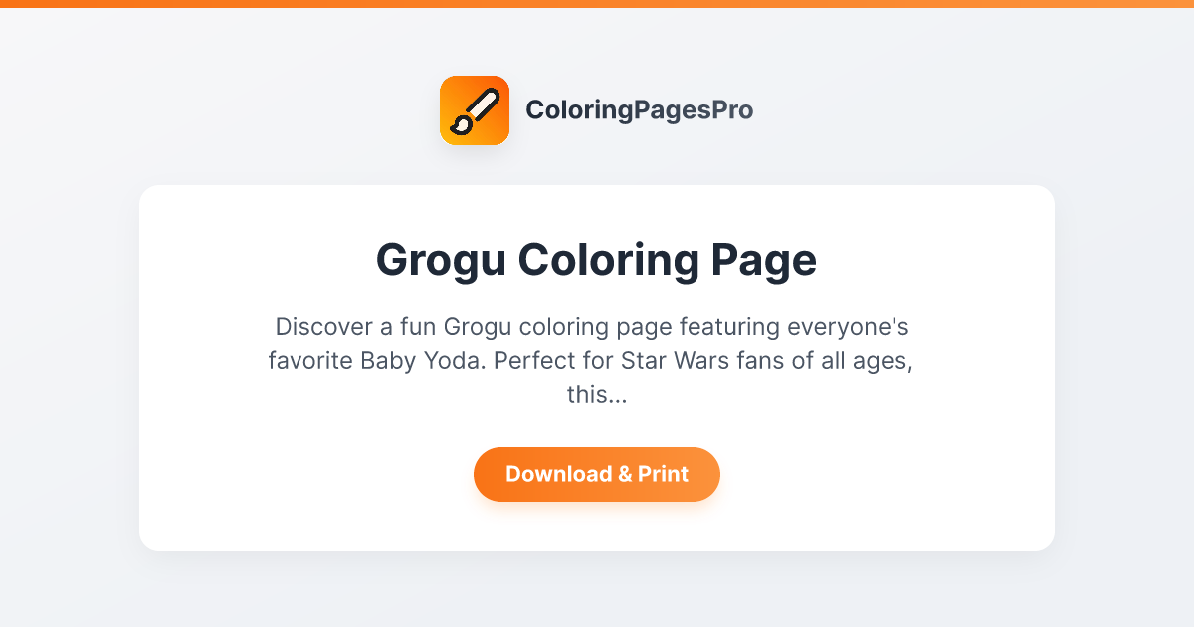Image resolution: width=1194 pixels, height=627 pixels.
Task: Click the site branding icon above the card
Action: (x=475, y=110)
